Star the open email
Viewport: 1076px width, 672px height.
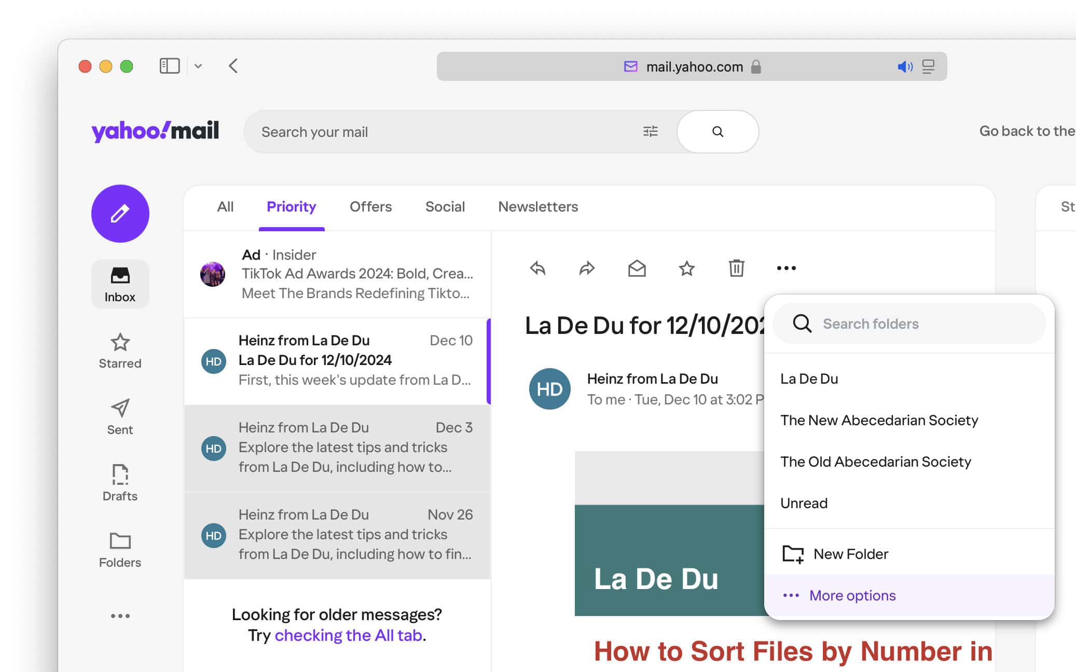pos(686,268)
